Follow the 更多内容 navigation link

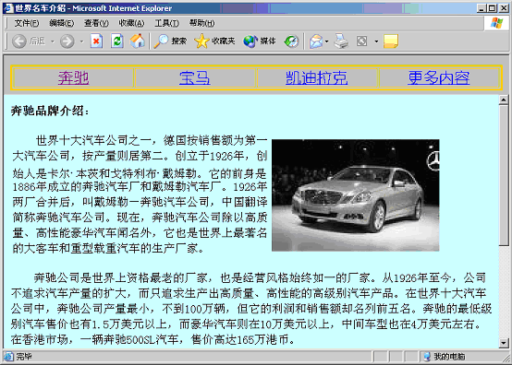click(439, 77)
